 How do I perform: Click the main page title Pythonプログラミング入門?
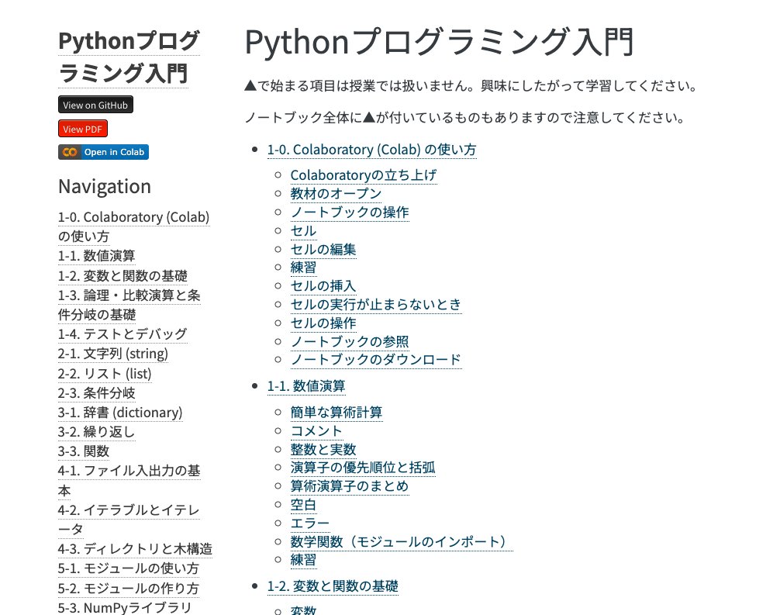pos(440,42)
